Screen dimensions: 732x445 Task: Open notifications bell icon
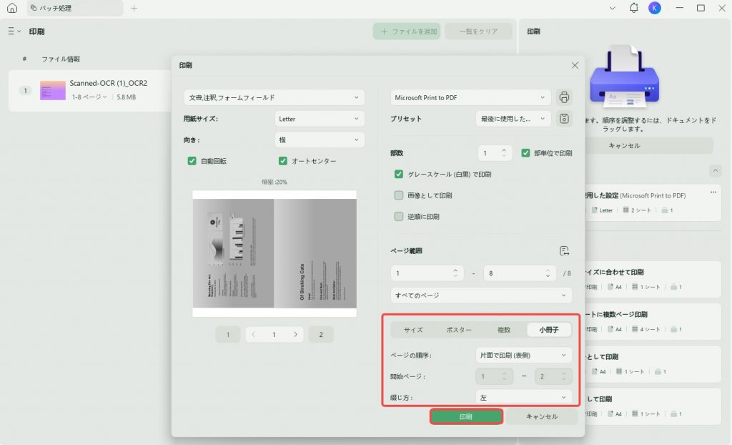(633, 8)
